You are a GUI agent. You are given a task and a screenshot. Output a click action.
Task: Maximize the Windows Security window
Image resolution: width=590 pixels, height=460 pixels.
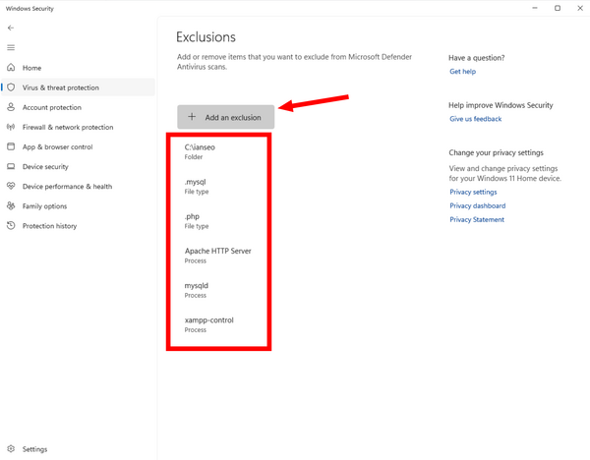coord(558,8)
